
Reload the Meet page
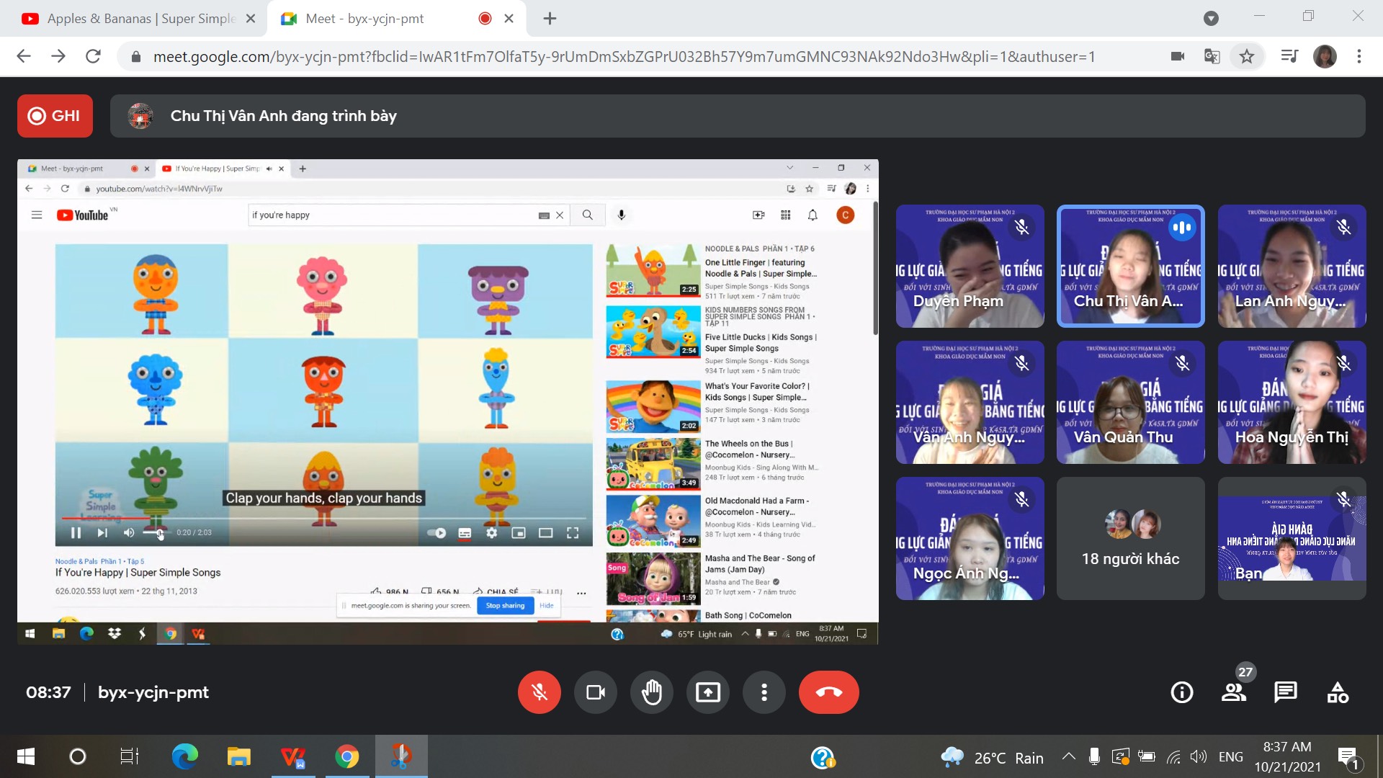93,56
